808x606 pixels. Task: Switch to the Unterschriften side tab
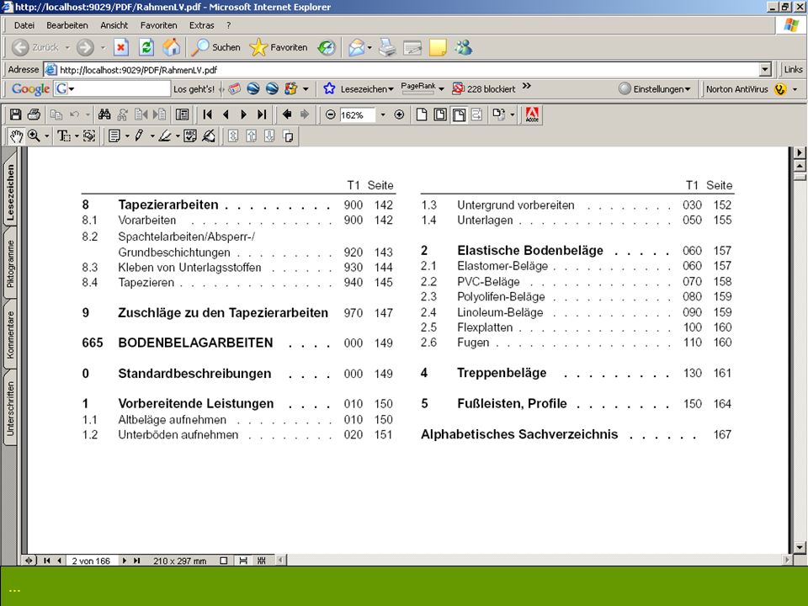pos(10,408)
